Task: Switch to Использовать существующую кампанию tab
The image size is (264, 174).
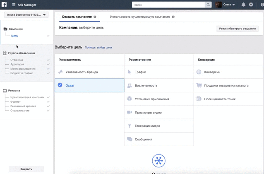Action: tap(140, 17)
